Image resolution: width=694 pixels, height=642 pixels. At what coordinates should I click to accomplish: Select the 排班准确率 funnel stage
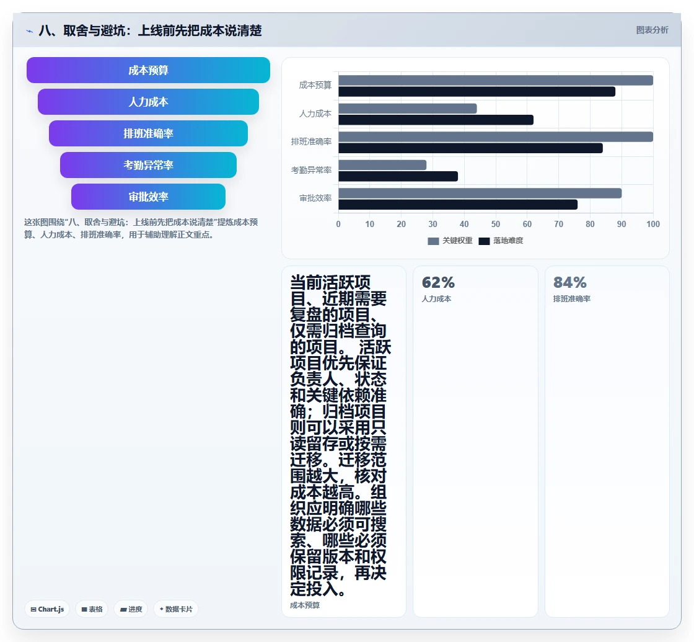[148, 133]
